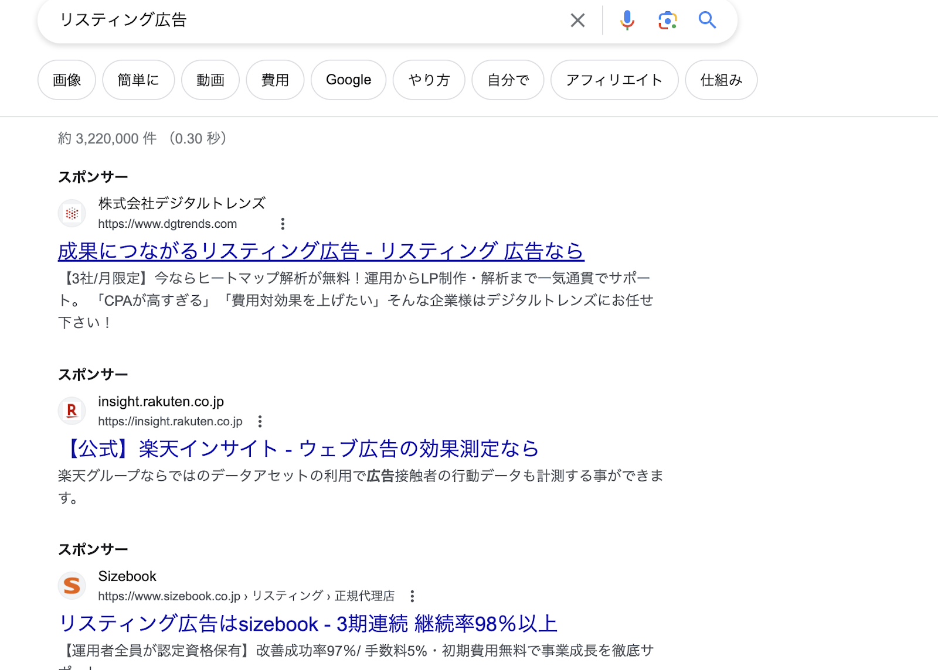
Task: Select the 費用 filter chip
Action: pyautogui.click(x=275, y=80)
